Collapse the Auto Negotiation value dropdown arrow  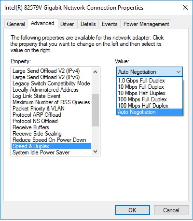[x=179, y=72]
